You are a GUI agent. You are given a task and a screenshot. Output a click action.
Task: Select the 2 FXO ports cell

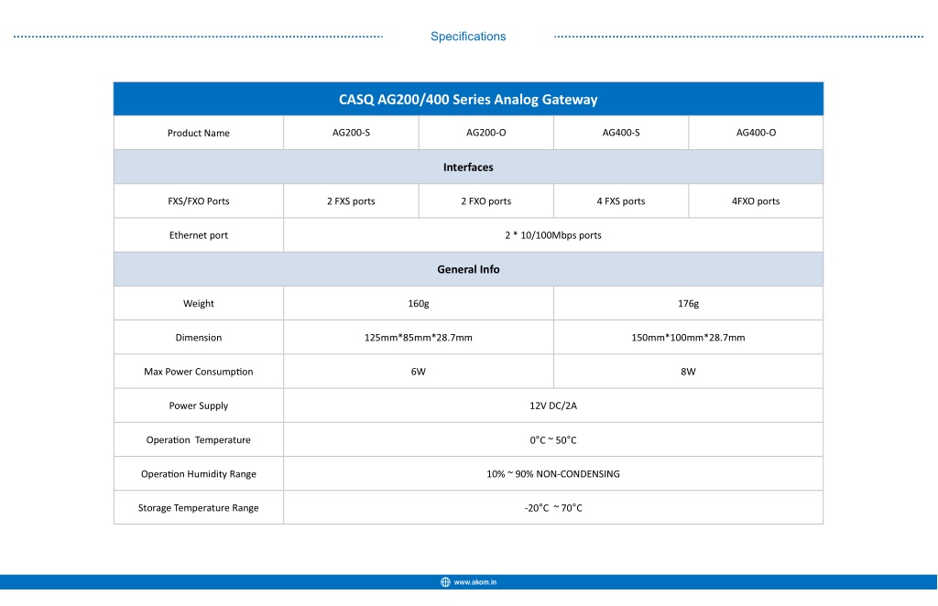pyautogui.click(x=486, y=200)
